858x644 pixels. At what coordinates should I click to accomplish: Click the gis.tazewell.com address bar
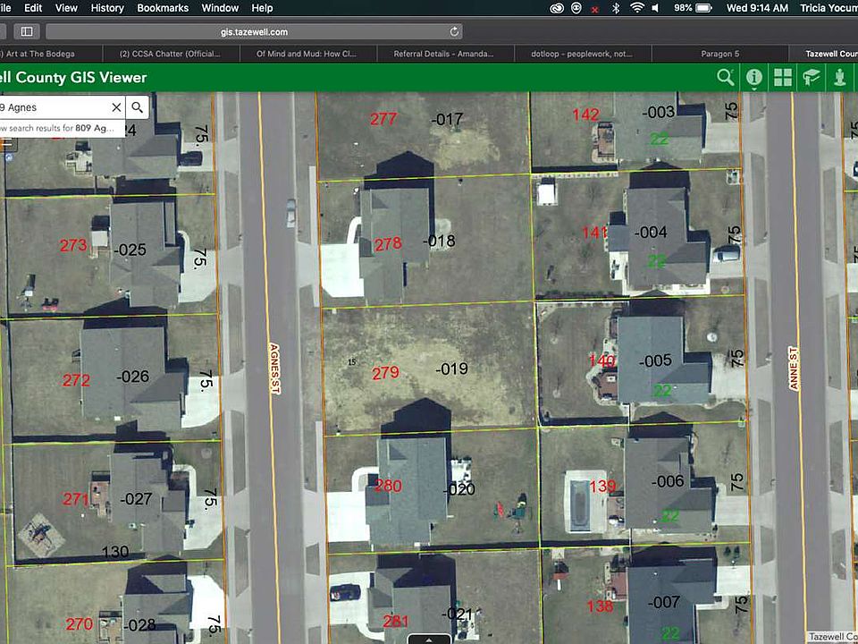tap(255, 31)
